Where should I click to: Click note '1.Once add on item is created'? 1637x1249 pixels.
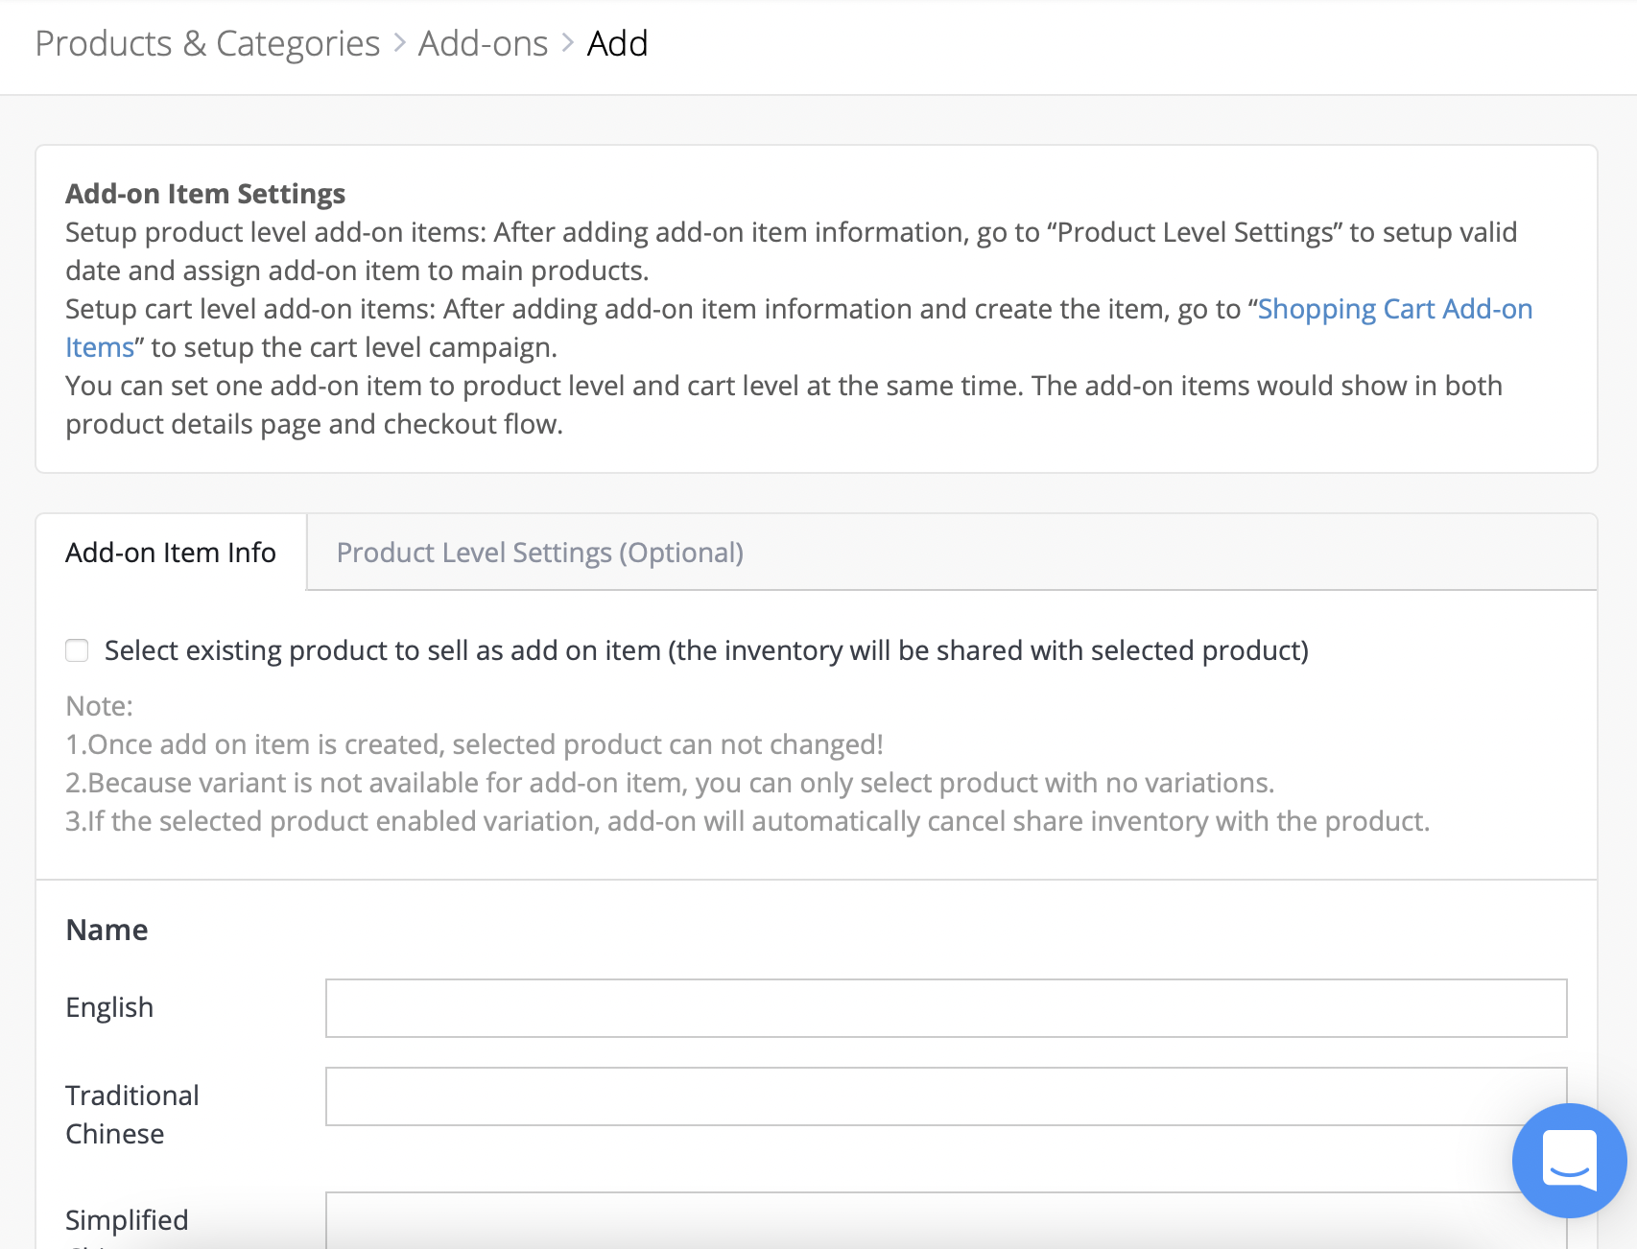coord(474,744)
